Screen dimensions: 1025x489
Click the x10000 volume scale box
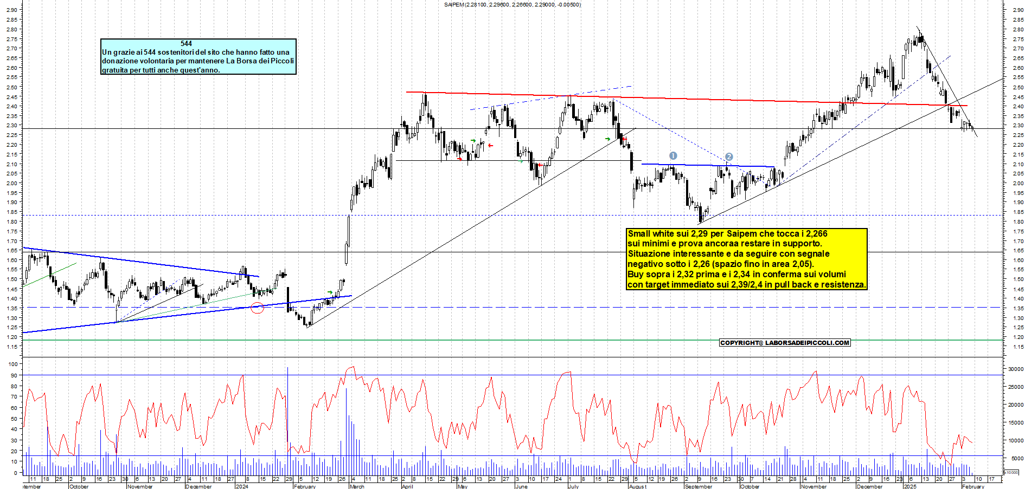[1011, 472]
